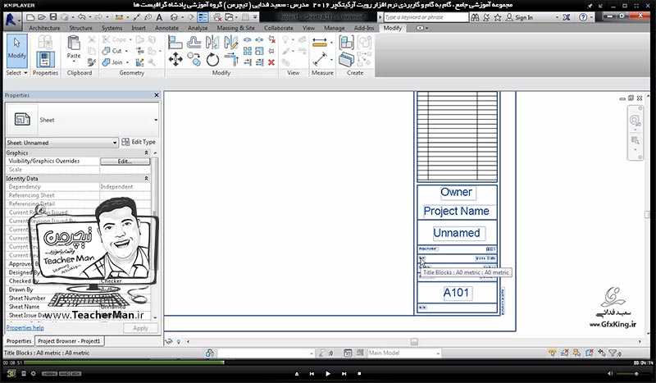
Task: Click the worksets icon in status bar
Action: pos(210,353)
